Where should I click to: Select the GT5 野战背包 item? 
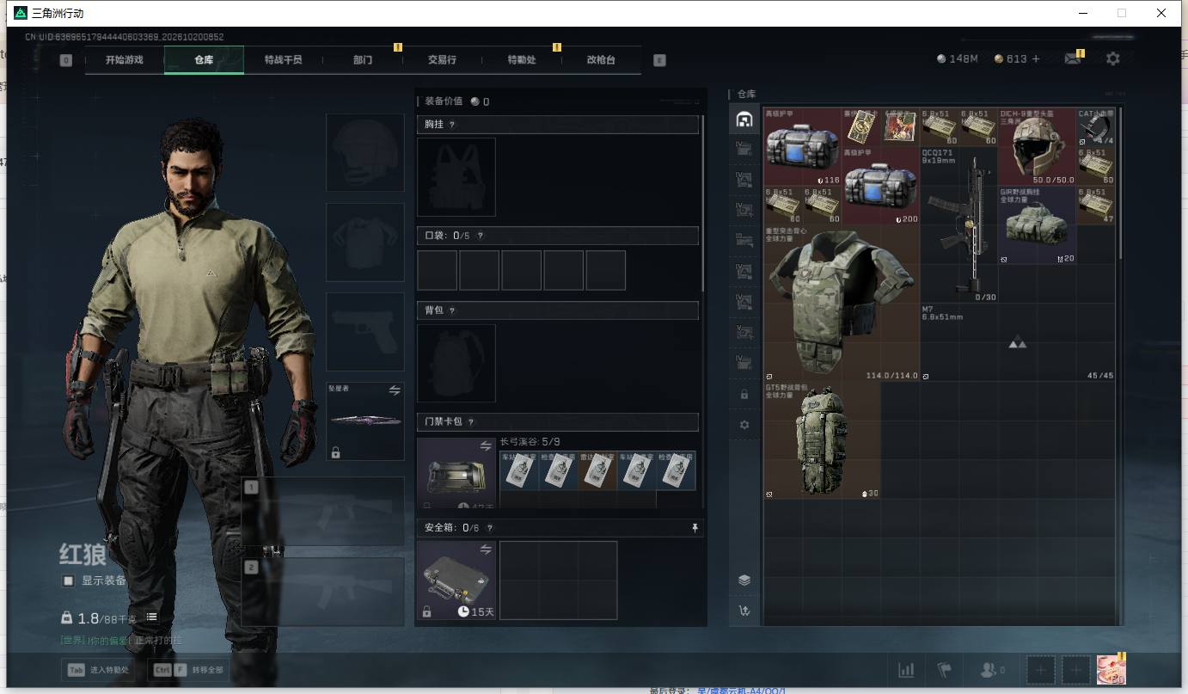tap(823, 440)
